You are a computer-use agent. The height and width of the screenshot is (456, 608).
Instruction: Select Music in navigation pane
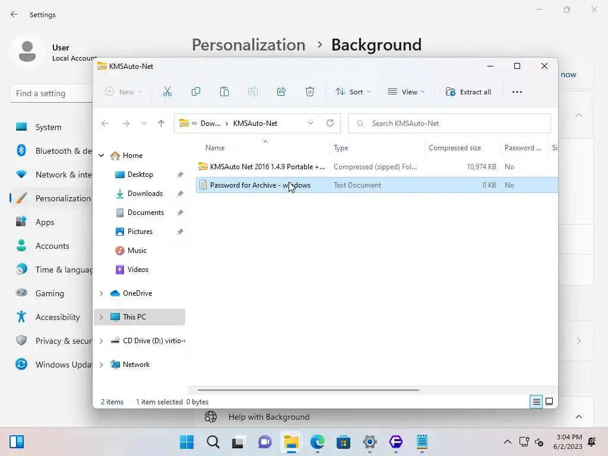point(137,251)
